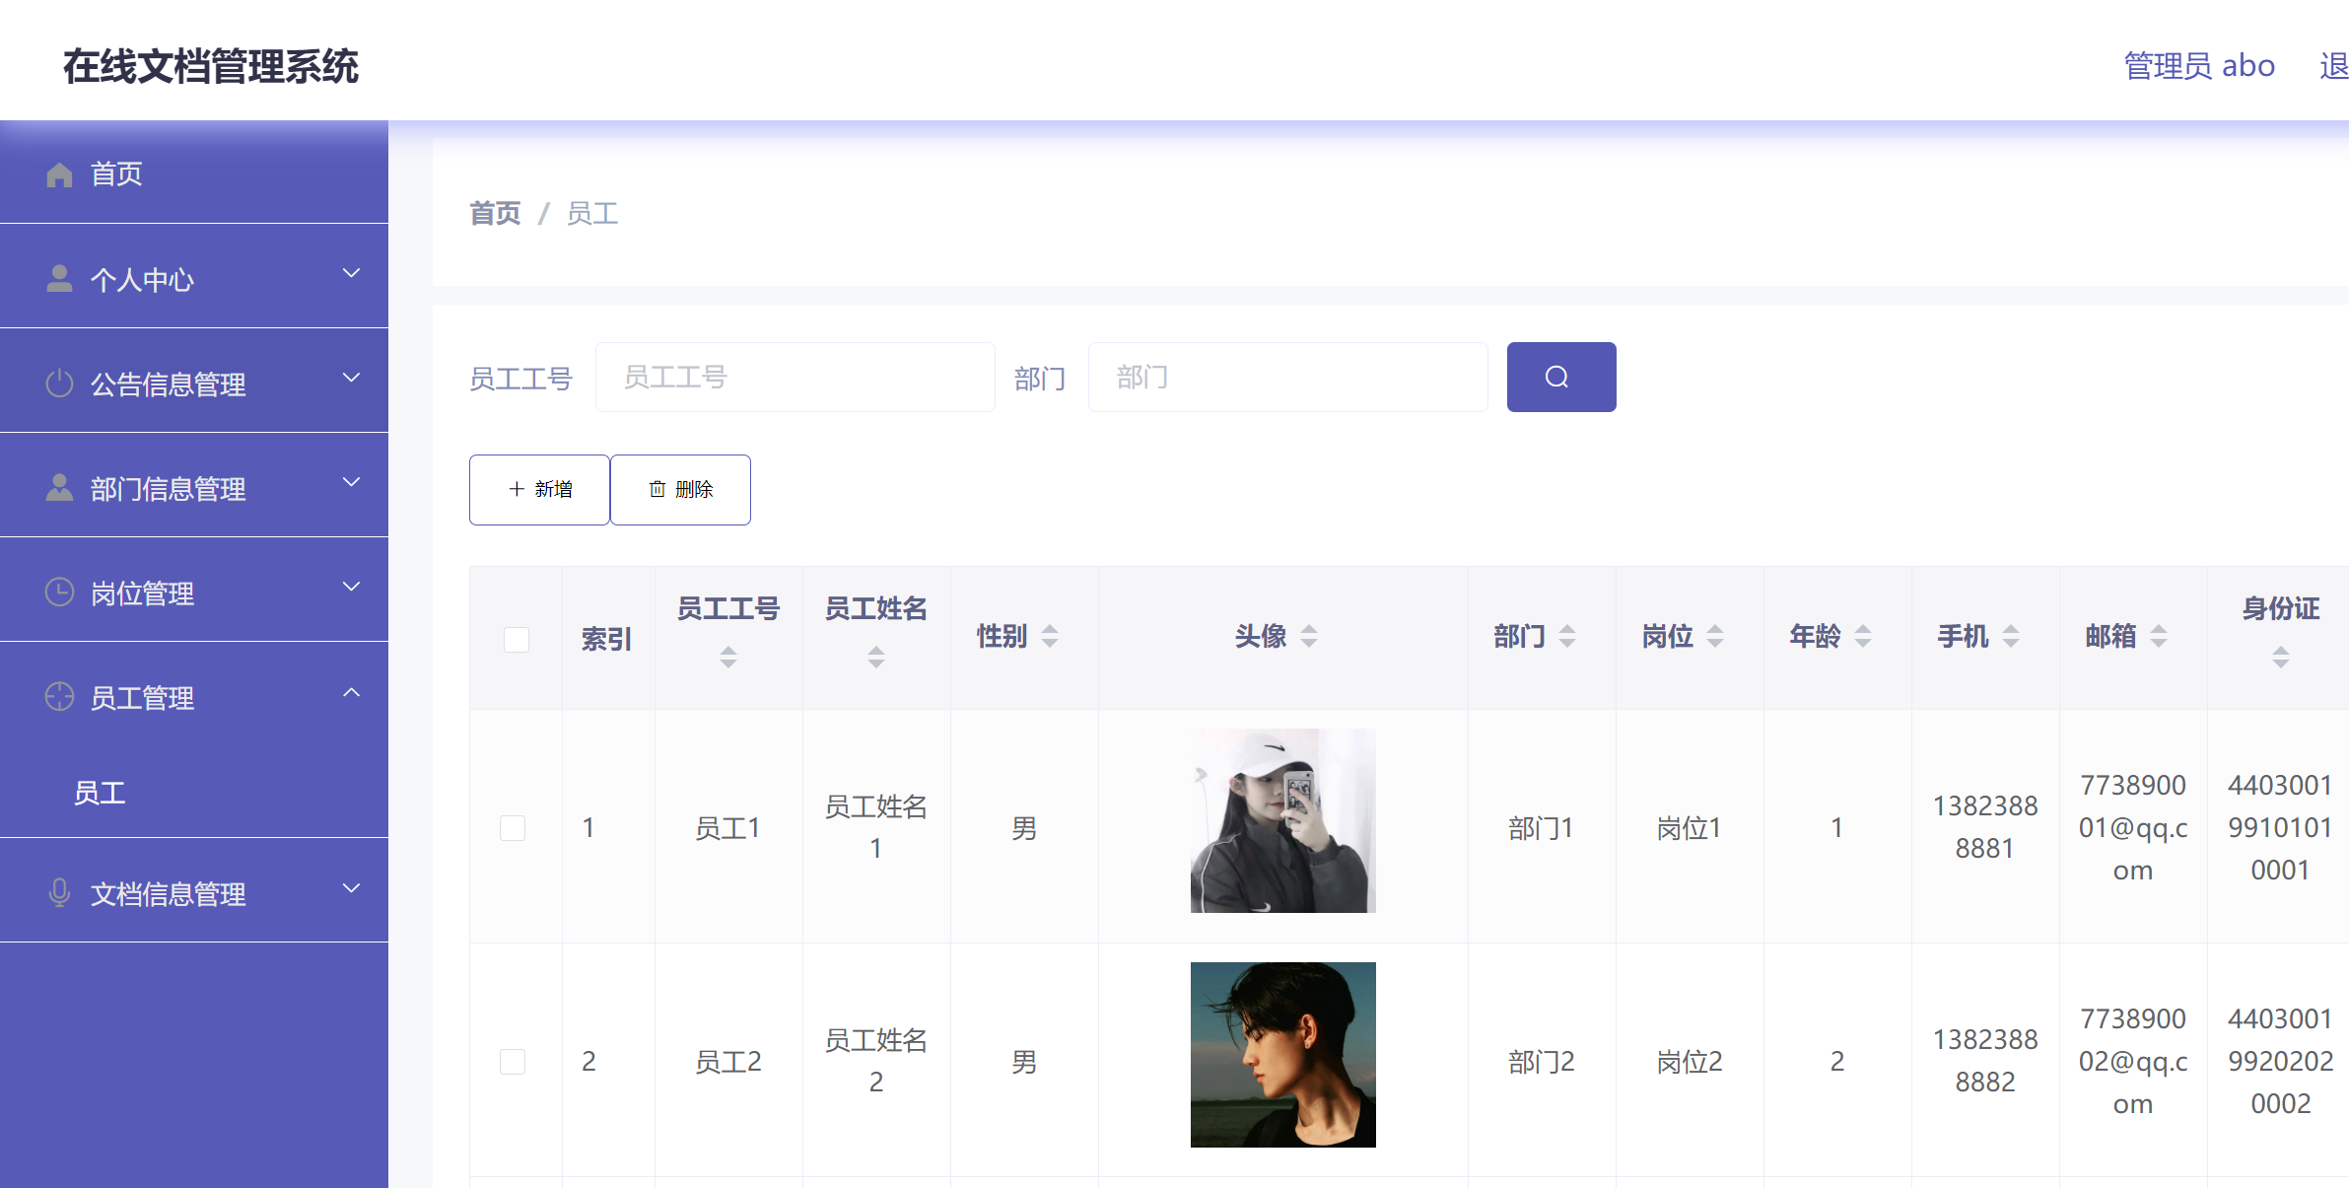Viewport: 2349px width, 1188px height.
Task: Check the row for 员工1
Action: coord(513,827)
